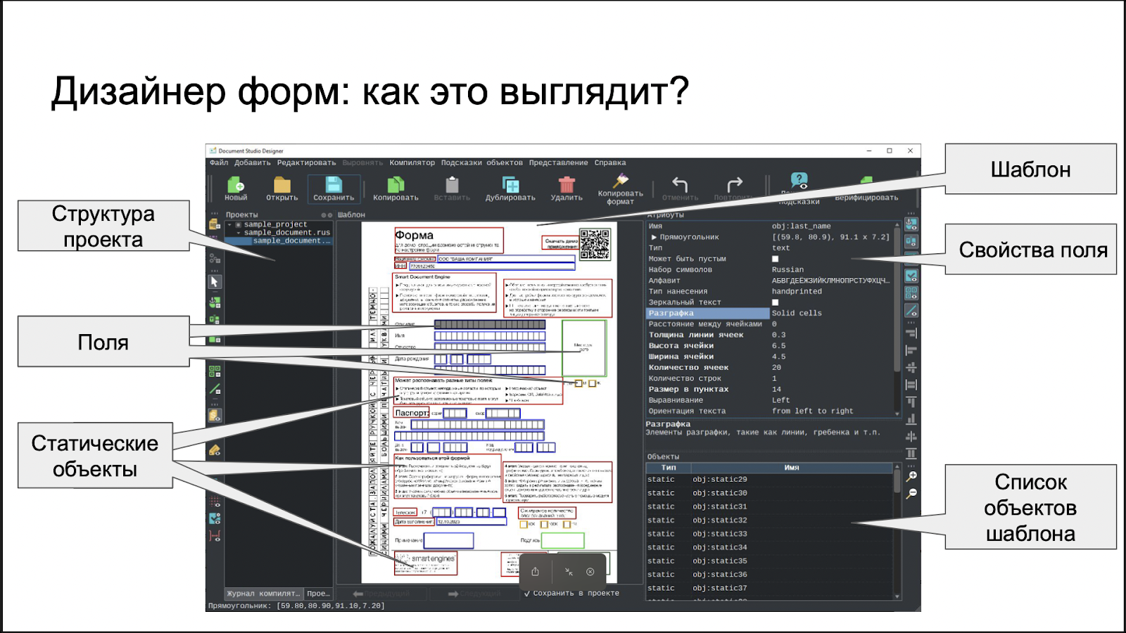
Task: Open the Компилятор menu
Action: (412, 162)
